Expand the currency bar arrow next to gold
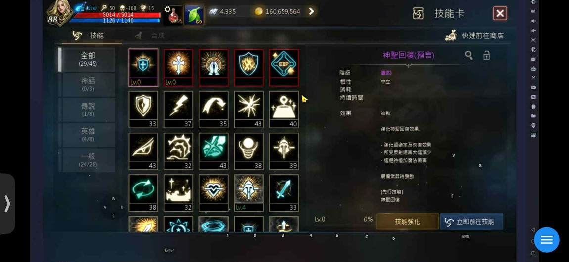569x262 pixels. 311,11
